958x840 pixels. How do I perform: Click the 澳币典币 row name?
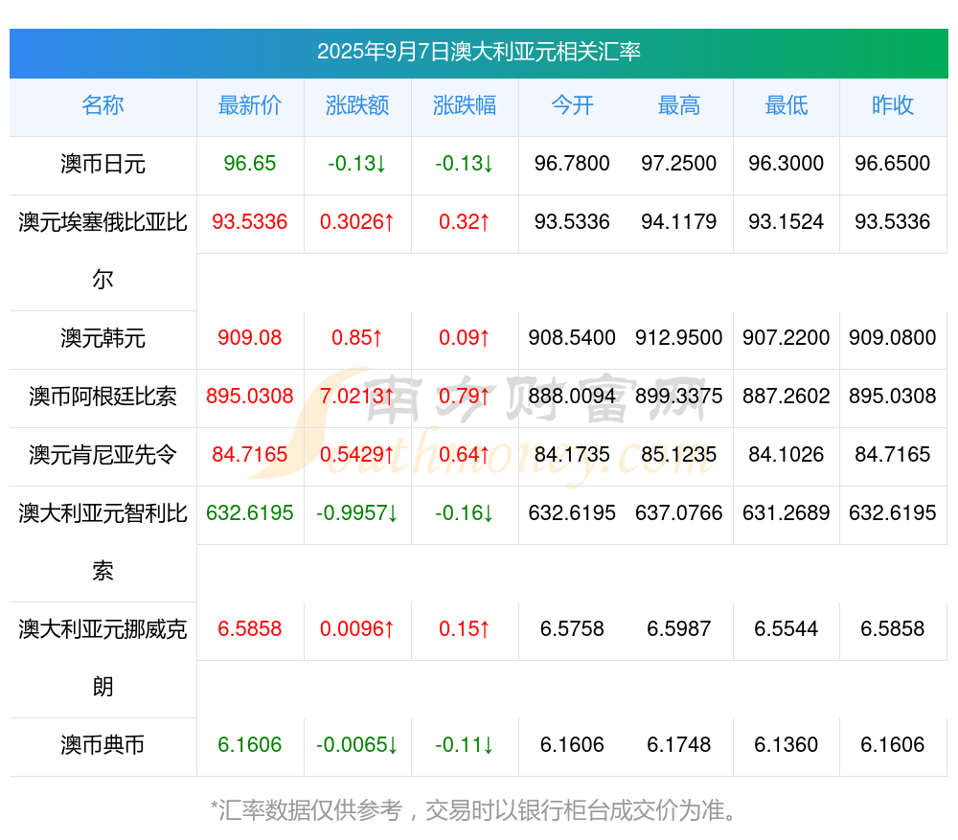pyautogui.click(x=103, y=745)
